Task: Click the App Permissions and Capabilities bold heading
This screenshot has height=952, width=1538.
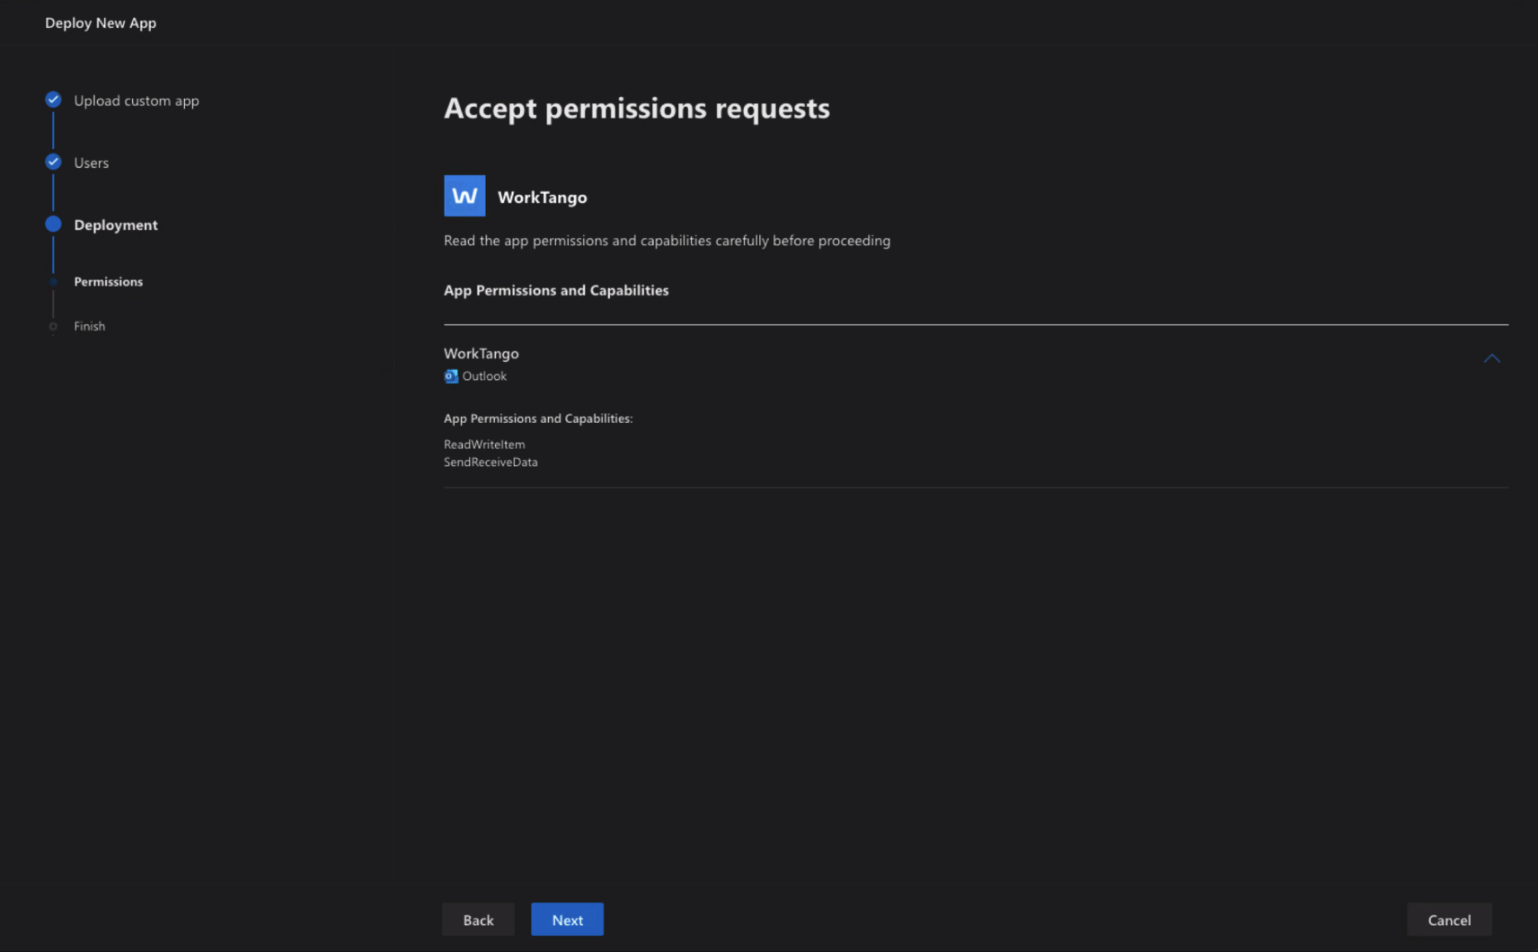Action: coord(556,290)
